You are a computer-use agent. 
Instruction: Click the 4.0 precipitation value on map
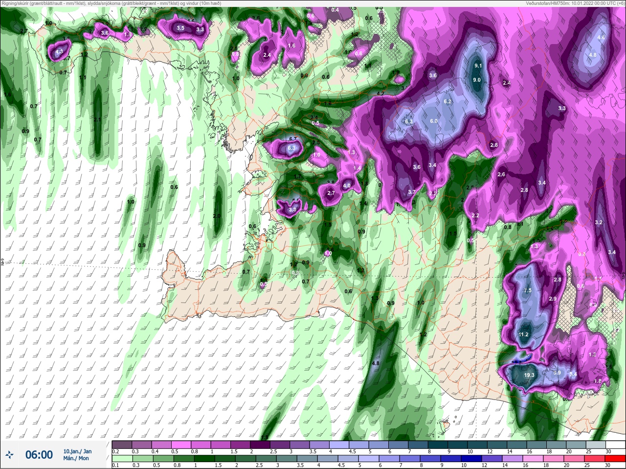(x=347, y=186)
